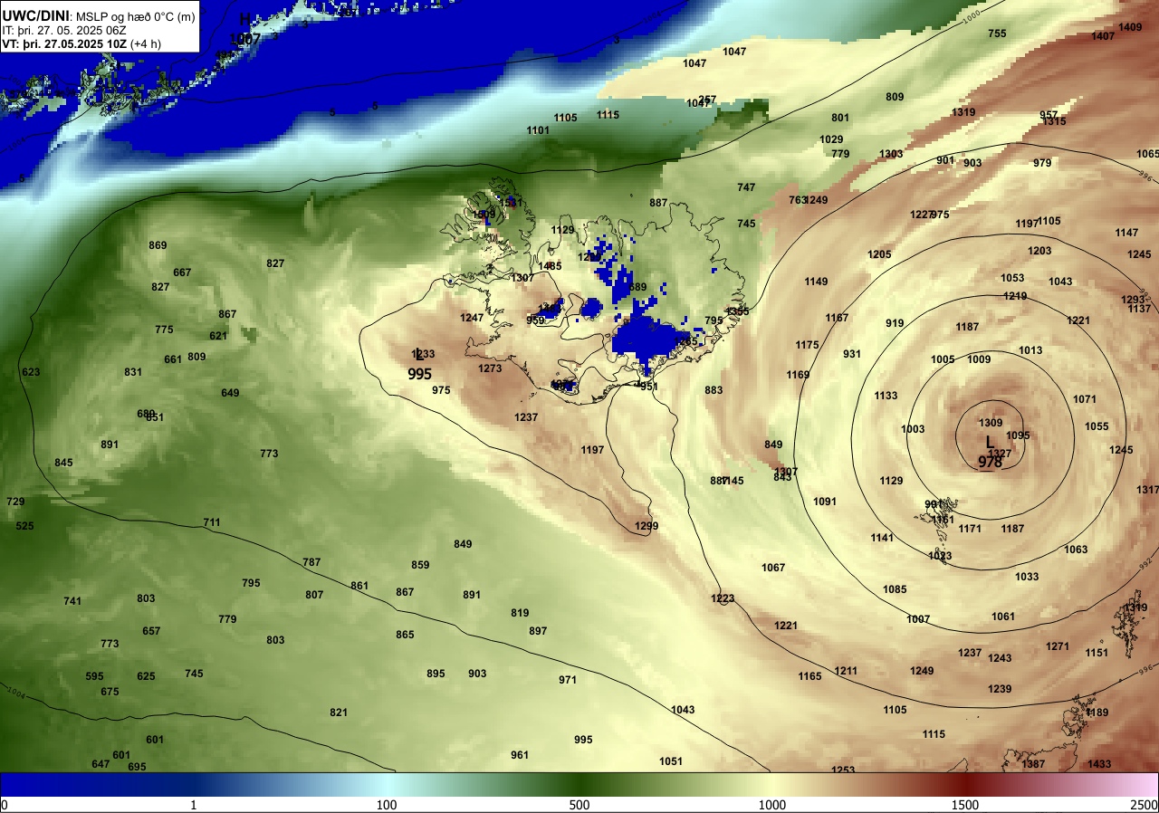The height and width of the screenshot is (813, 1159).
Task: Click the height value 1051
Action: [671, 761]
